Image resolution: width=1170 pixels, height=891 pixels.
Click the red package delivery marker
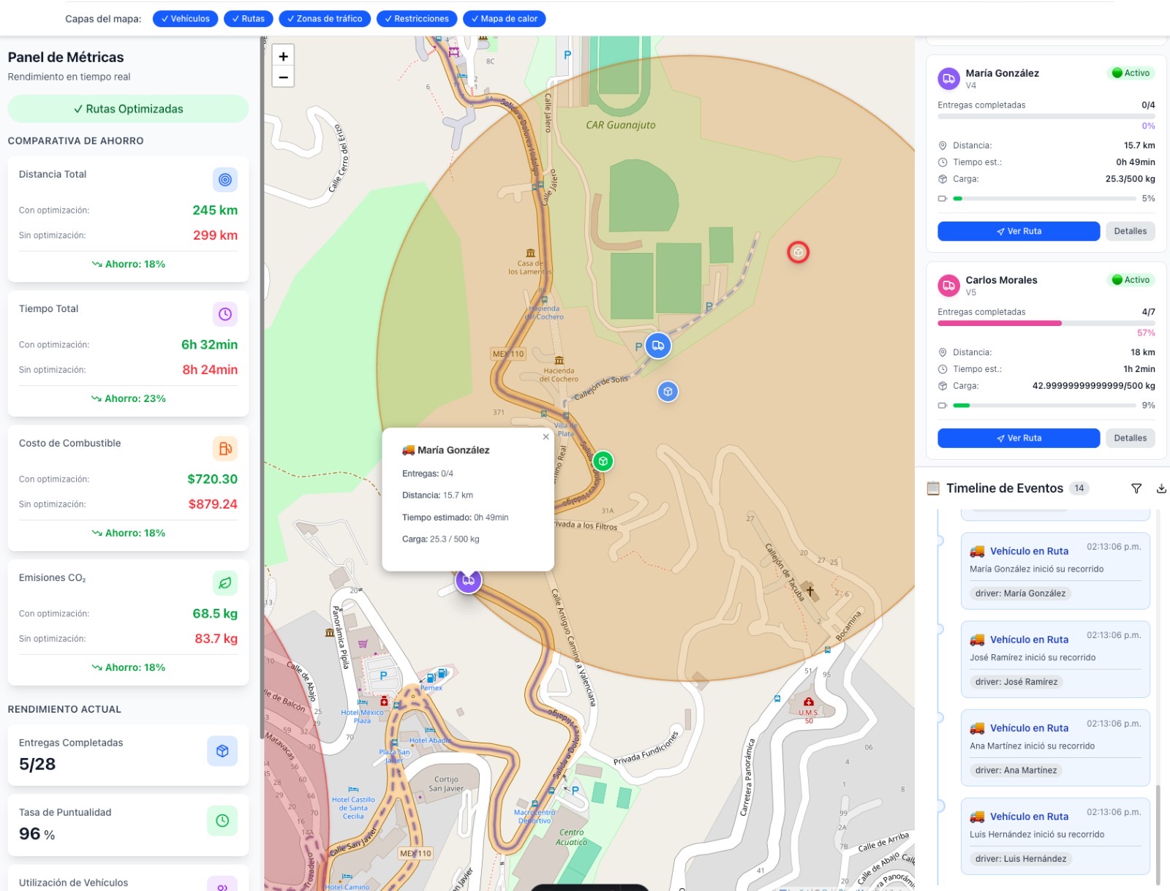798,252
